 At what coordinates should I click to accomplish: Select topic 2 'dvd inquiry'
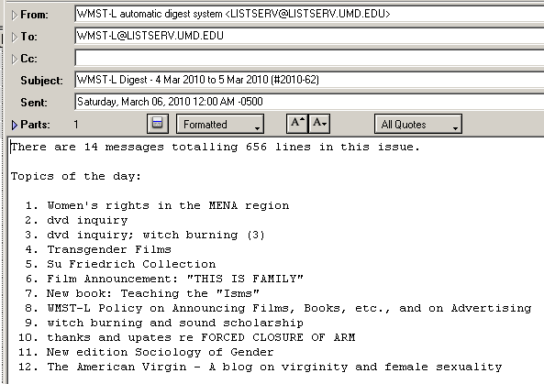tap(87, 220)
